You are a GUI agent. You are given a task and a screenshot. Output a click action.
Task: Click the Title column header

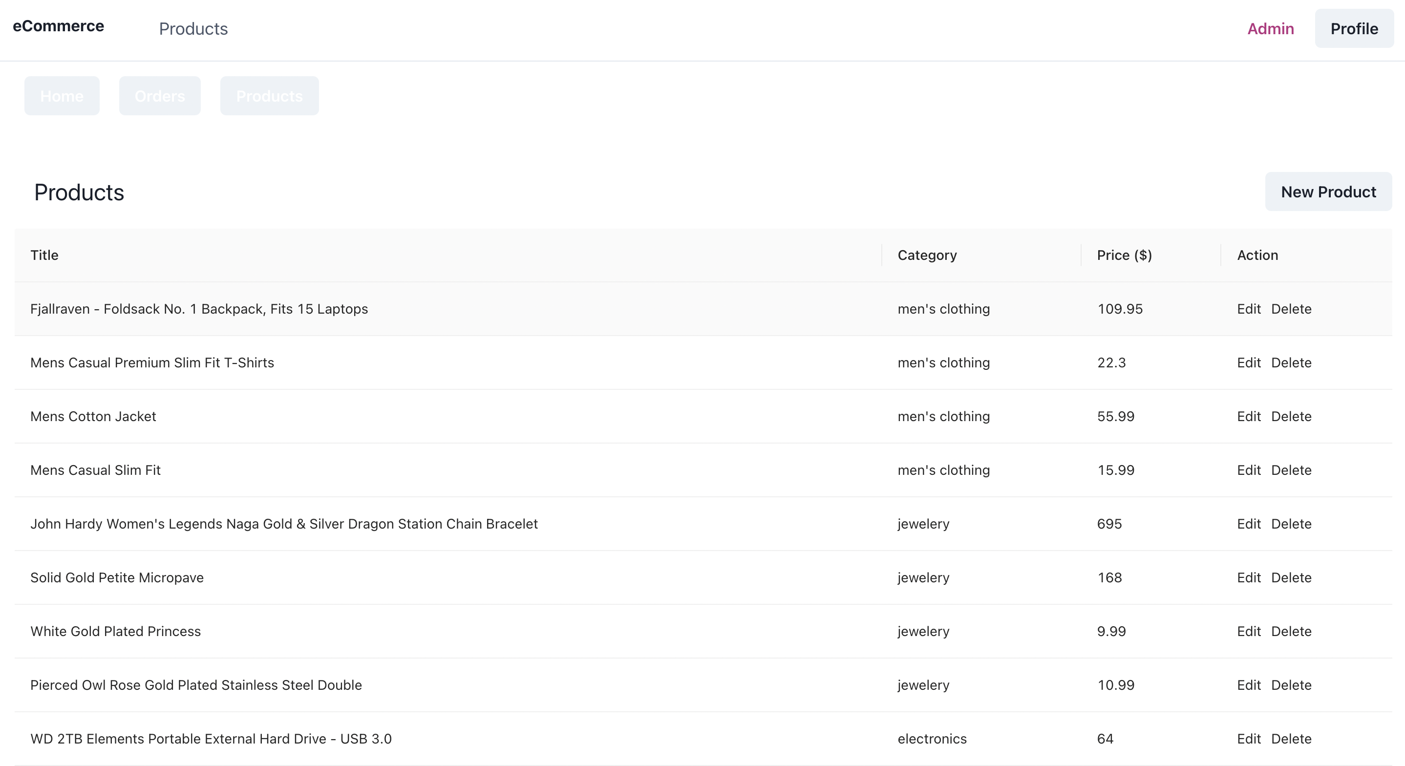click(44, 255)
